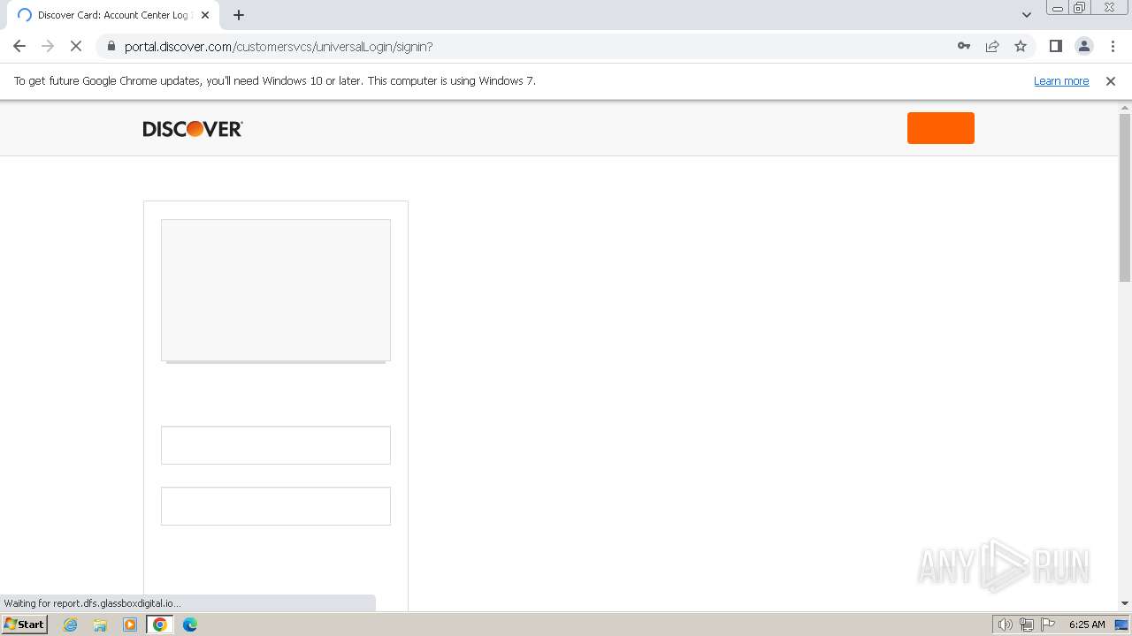This screenshot has height=636, width=1132.
Task: Open the Windows Start menu
Action: pyautogui.click(x=24, y=625)
